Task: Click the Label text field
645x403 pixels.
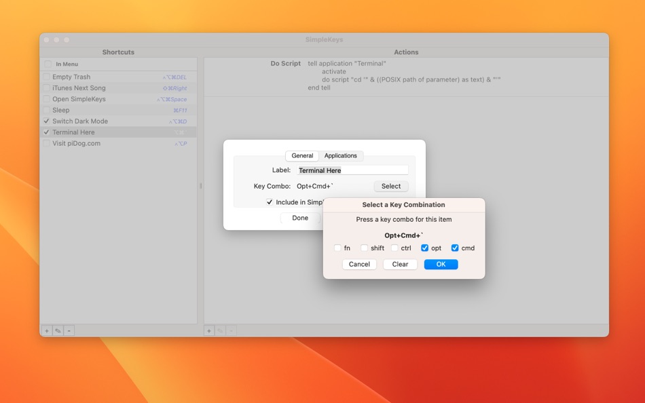Action: [352, 170]
